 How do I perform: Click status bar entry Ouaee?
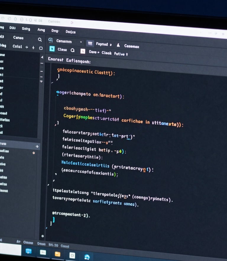tap(28, 242)
